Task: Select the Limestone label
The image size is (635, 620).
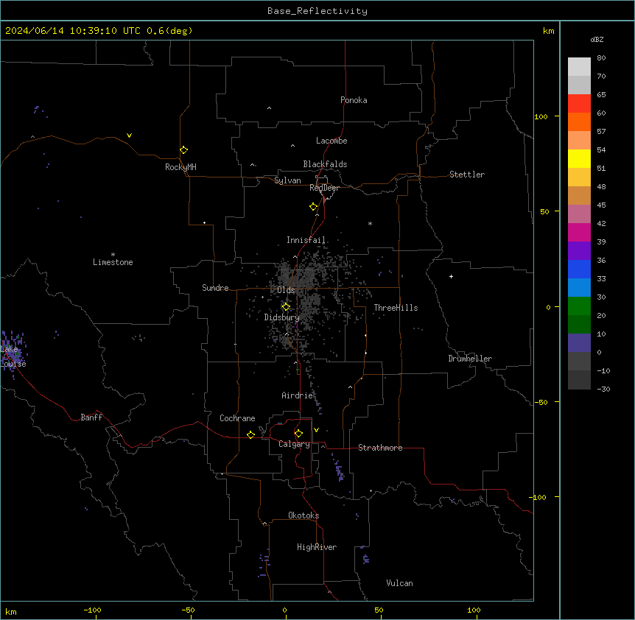Action: pyautogui.click(x=113, y=262)
